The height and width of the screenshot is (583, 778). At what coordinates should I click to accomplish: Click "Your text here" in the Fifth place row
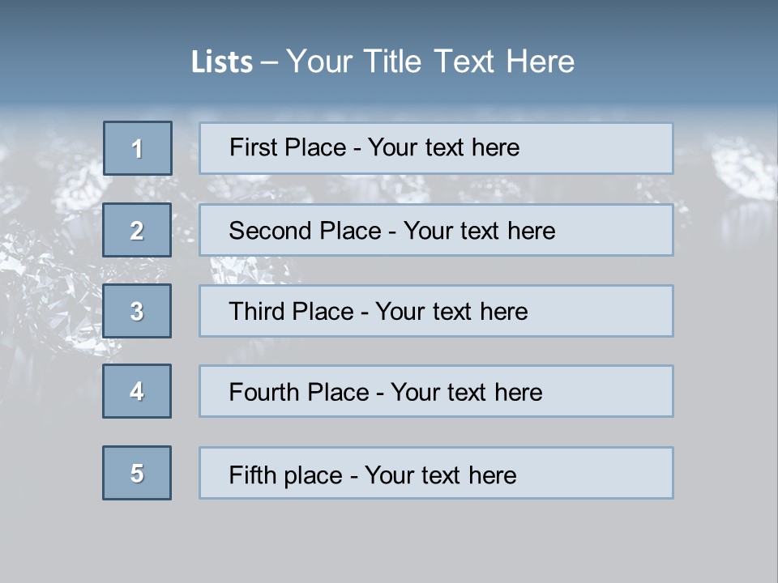[x=440, y=475]
